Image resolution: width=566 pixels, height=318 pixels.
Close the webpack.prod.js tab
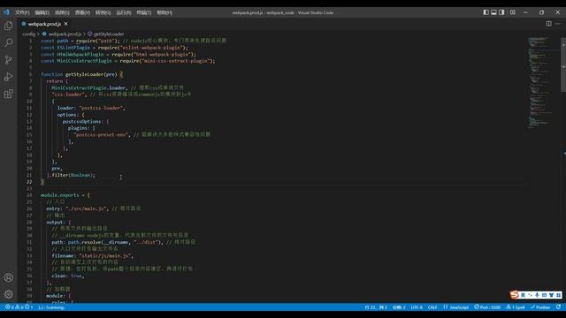65,24
